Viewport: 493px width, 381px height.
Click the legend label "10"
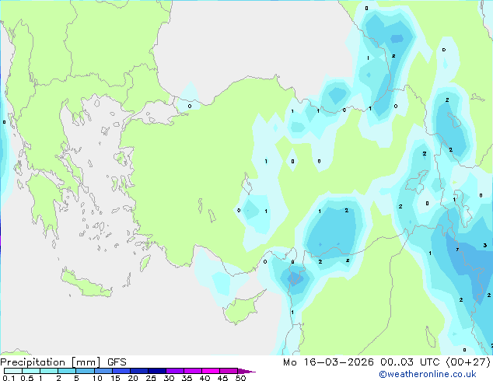(97, 378)
